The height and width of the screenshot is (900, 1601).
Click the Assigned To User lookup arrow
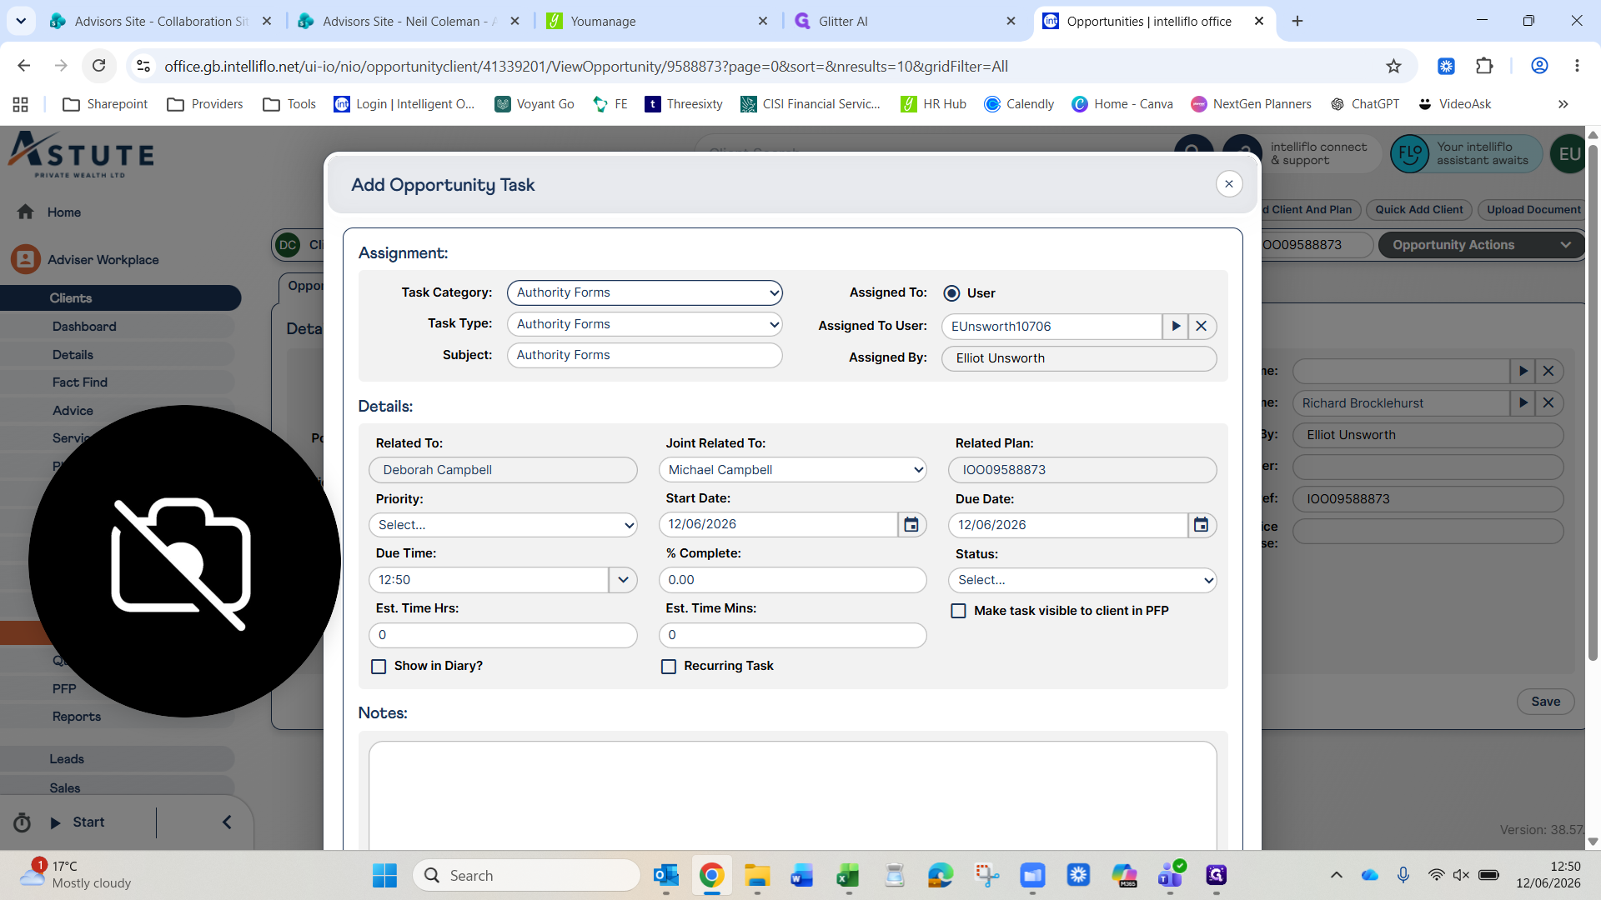tap(1176, 327)
